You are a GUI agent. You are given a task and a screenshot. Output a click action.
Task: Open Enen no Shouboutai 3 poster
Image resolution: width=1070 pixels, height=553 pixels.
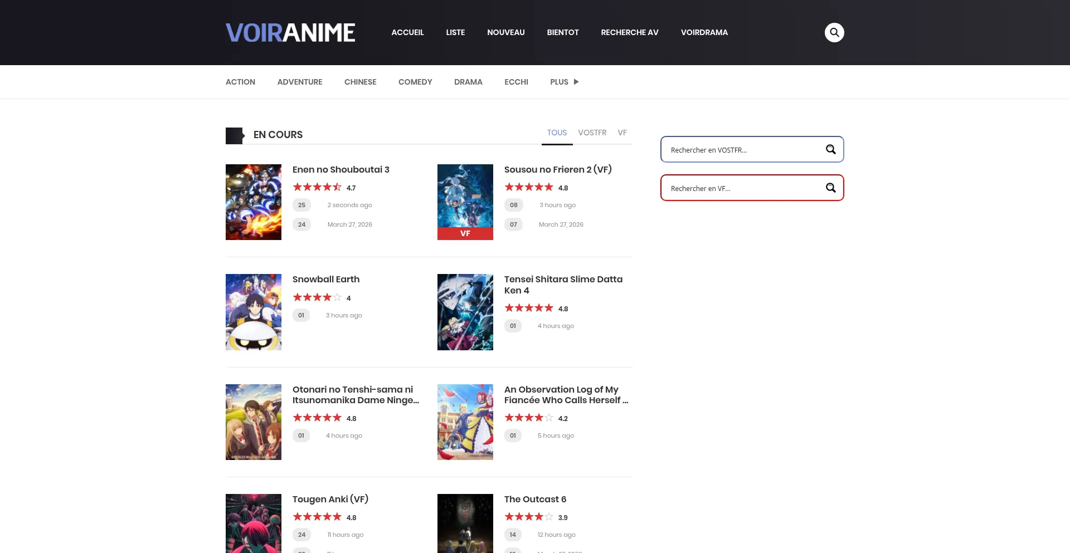coord(254,202)
